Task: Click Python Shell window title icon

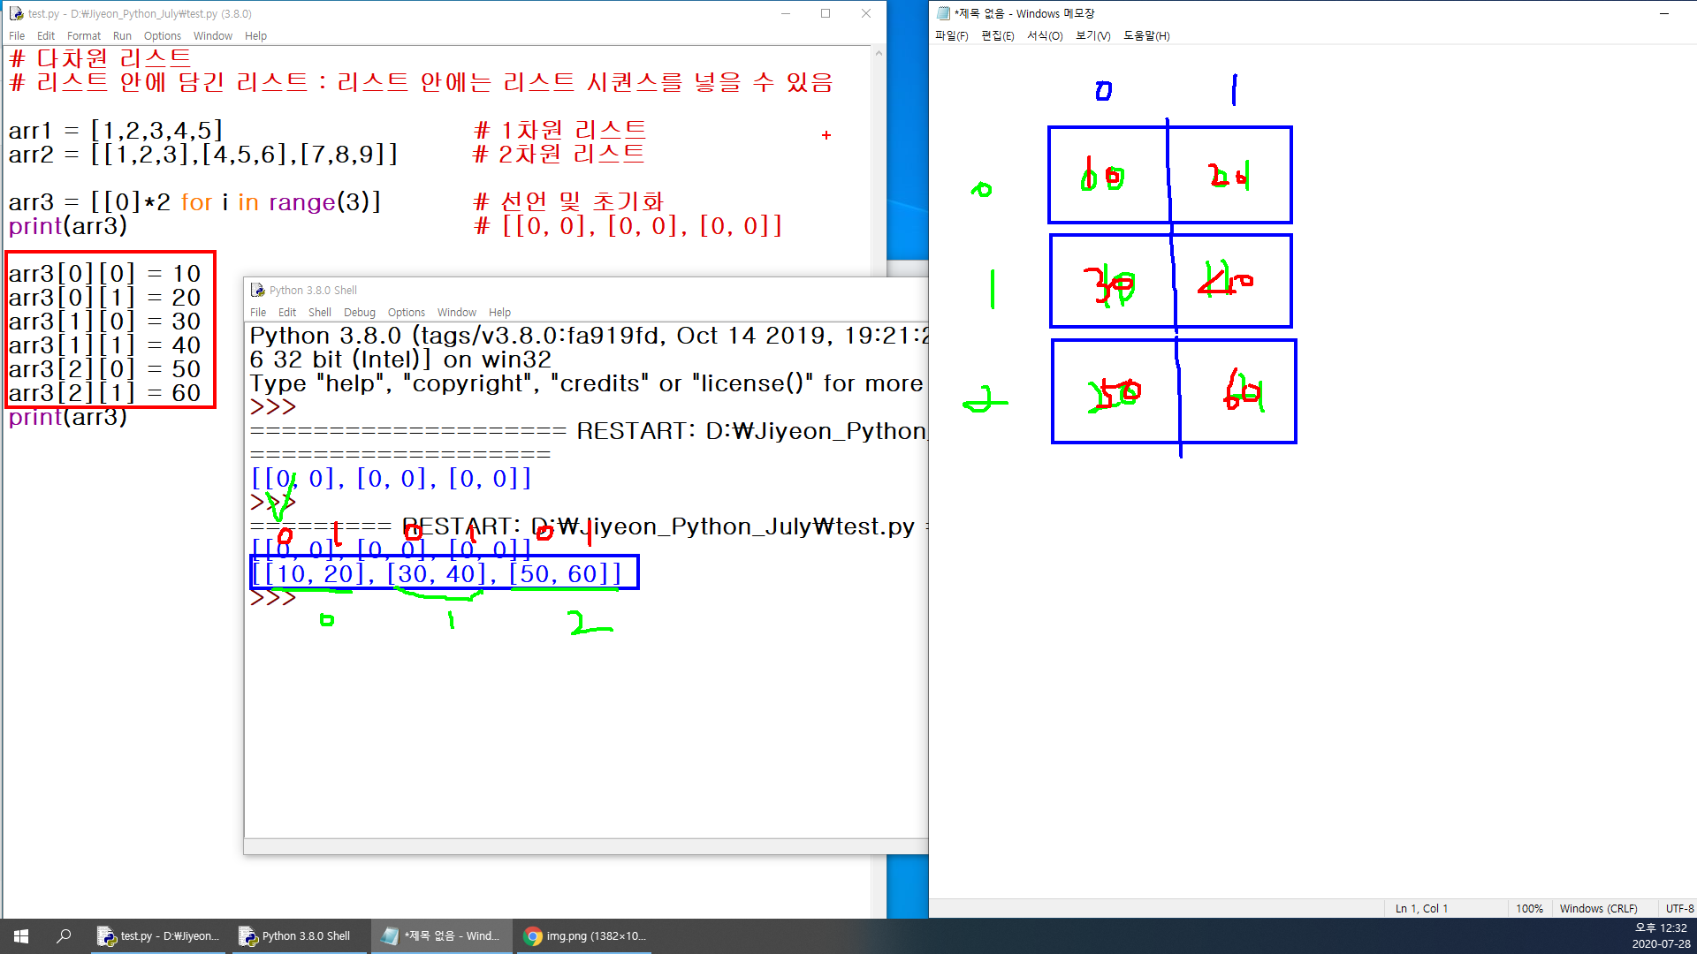Action: pyautogui.click(x=257, y=290)
